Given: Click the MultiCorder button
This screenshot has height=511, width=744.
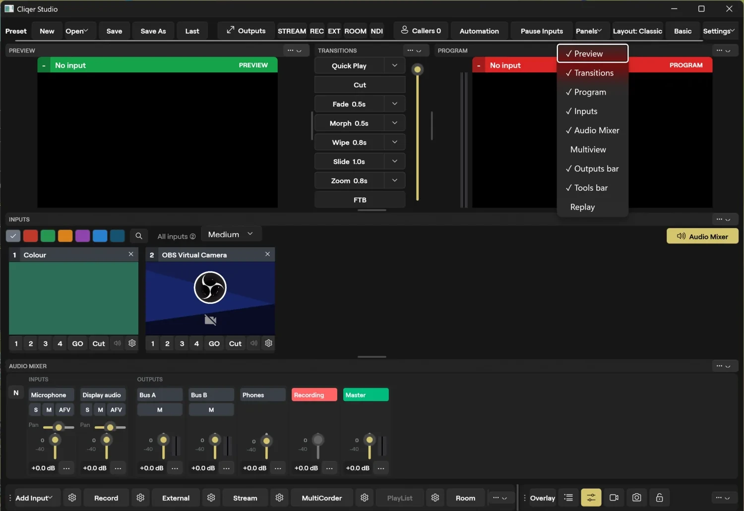Looking at the screenshot, I should click(322, 498).
